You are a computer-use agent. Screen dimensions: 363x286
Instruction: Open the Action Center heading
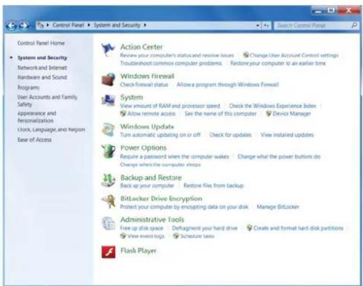coord(141,47)
